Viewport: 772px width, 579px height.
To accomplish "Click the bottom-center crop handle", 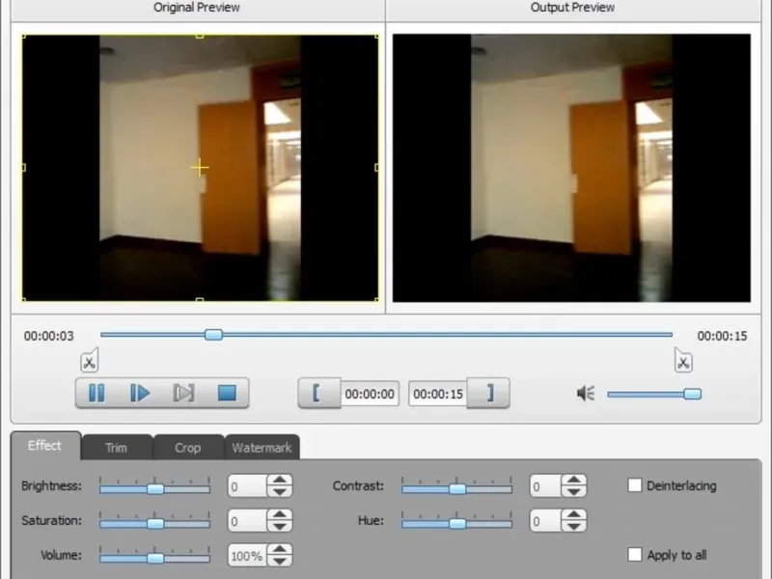I will click(200, 299).
